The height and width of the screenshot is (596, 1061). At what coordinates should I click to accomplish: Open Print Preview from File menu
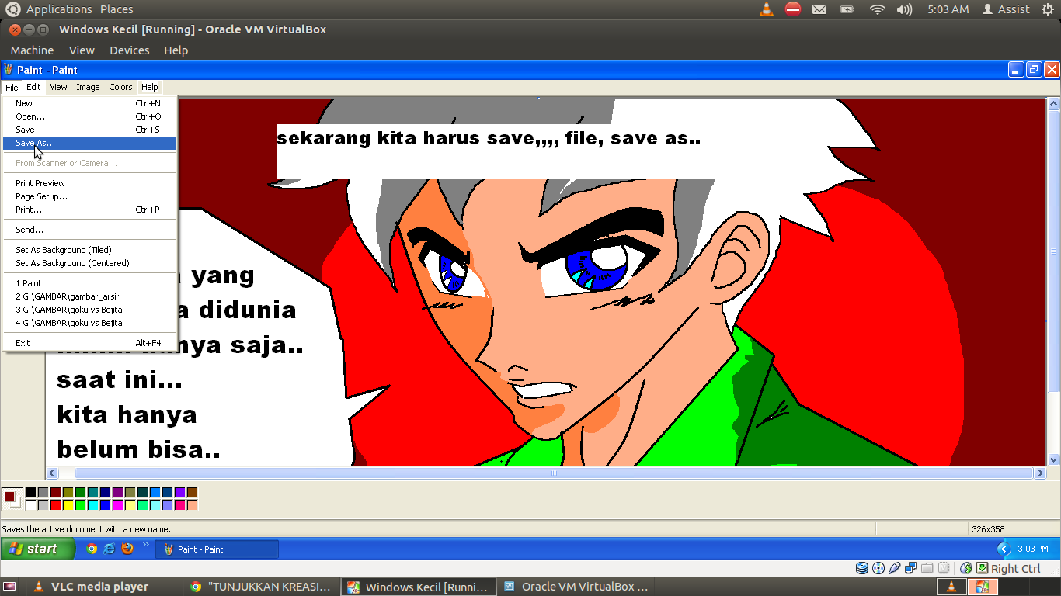(x=89, y=183)
